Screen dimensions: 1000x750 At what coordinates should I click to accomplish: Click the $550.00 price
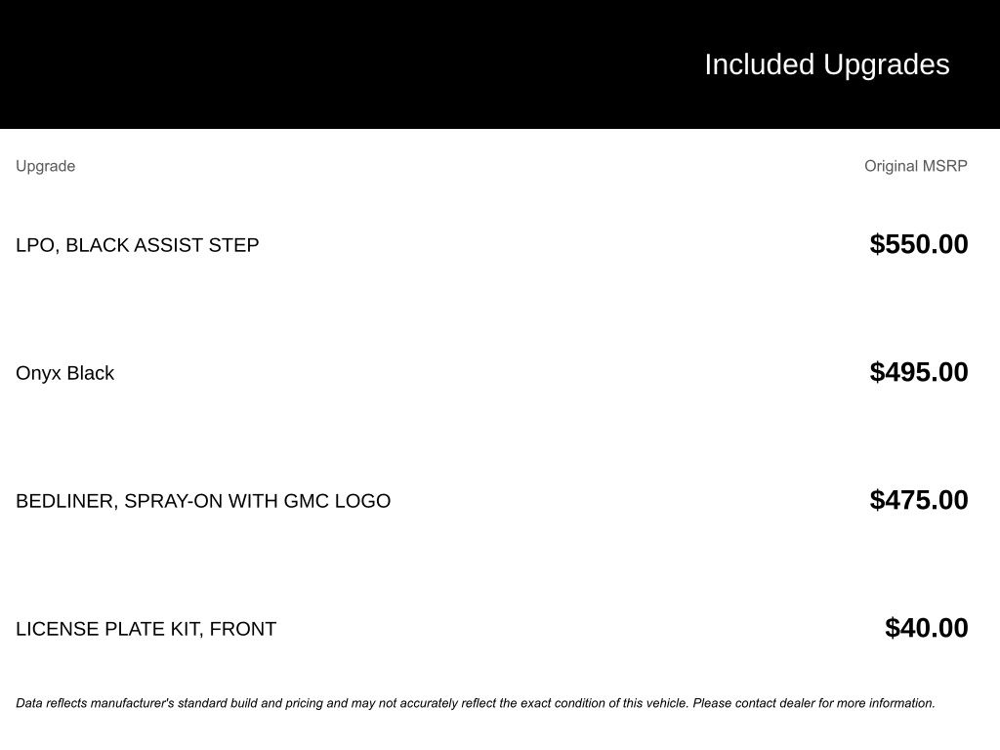(x=918, y=244)
